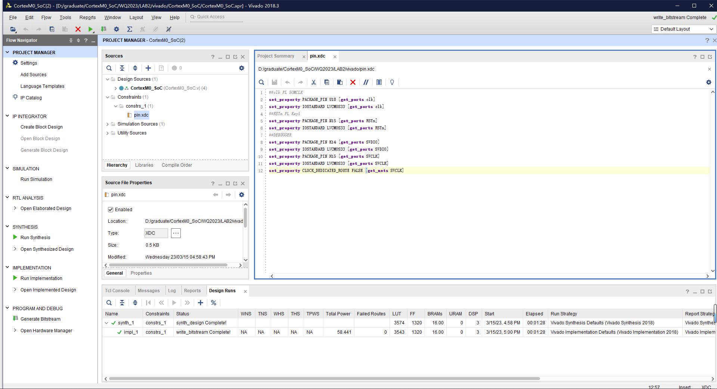Click the red Cancel X icon in main toolbar
Screen dimensions: 717x389
[x=78, y=29]
